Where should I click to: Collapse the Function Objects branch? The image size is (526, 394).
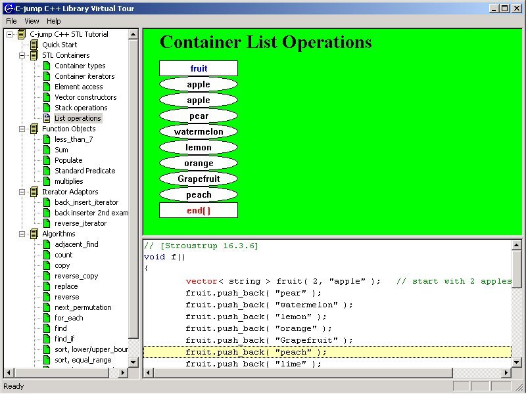22,129
